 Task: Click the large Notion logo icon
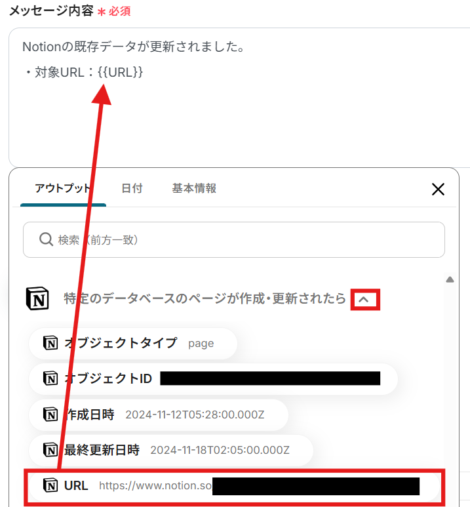tap(37, 298)
